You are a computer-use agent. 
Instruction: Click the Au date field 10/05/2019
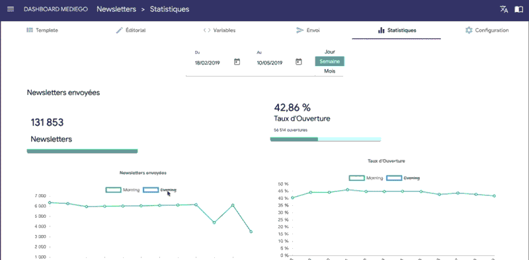coord(270,63)
